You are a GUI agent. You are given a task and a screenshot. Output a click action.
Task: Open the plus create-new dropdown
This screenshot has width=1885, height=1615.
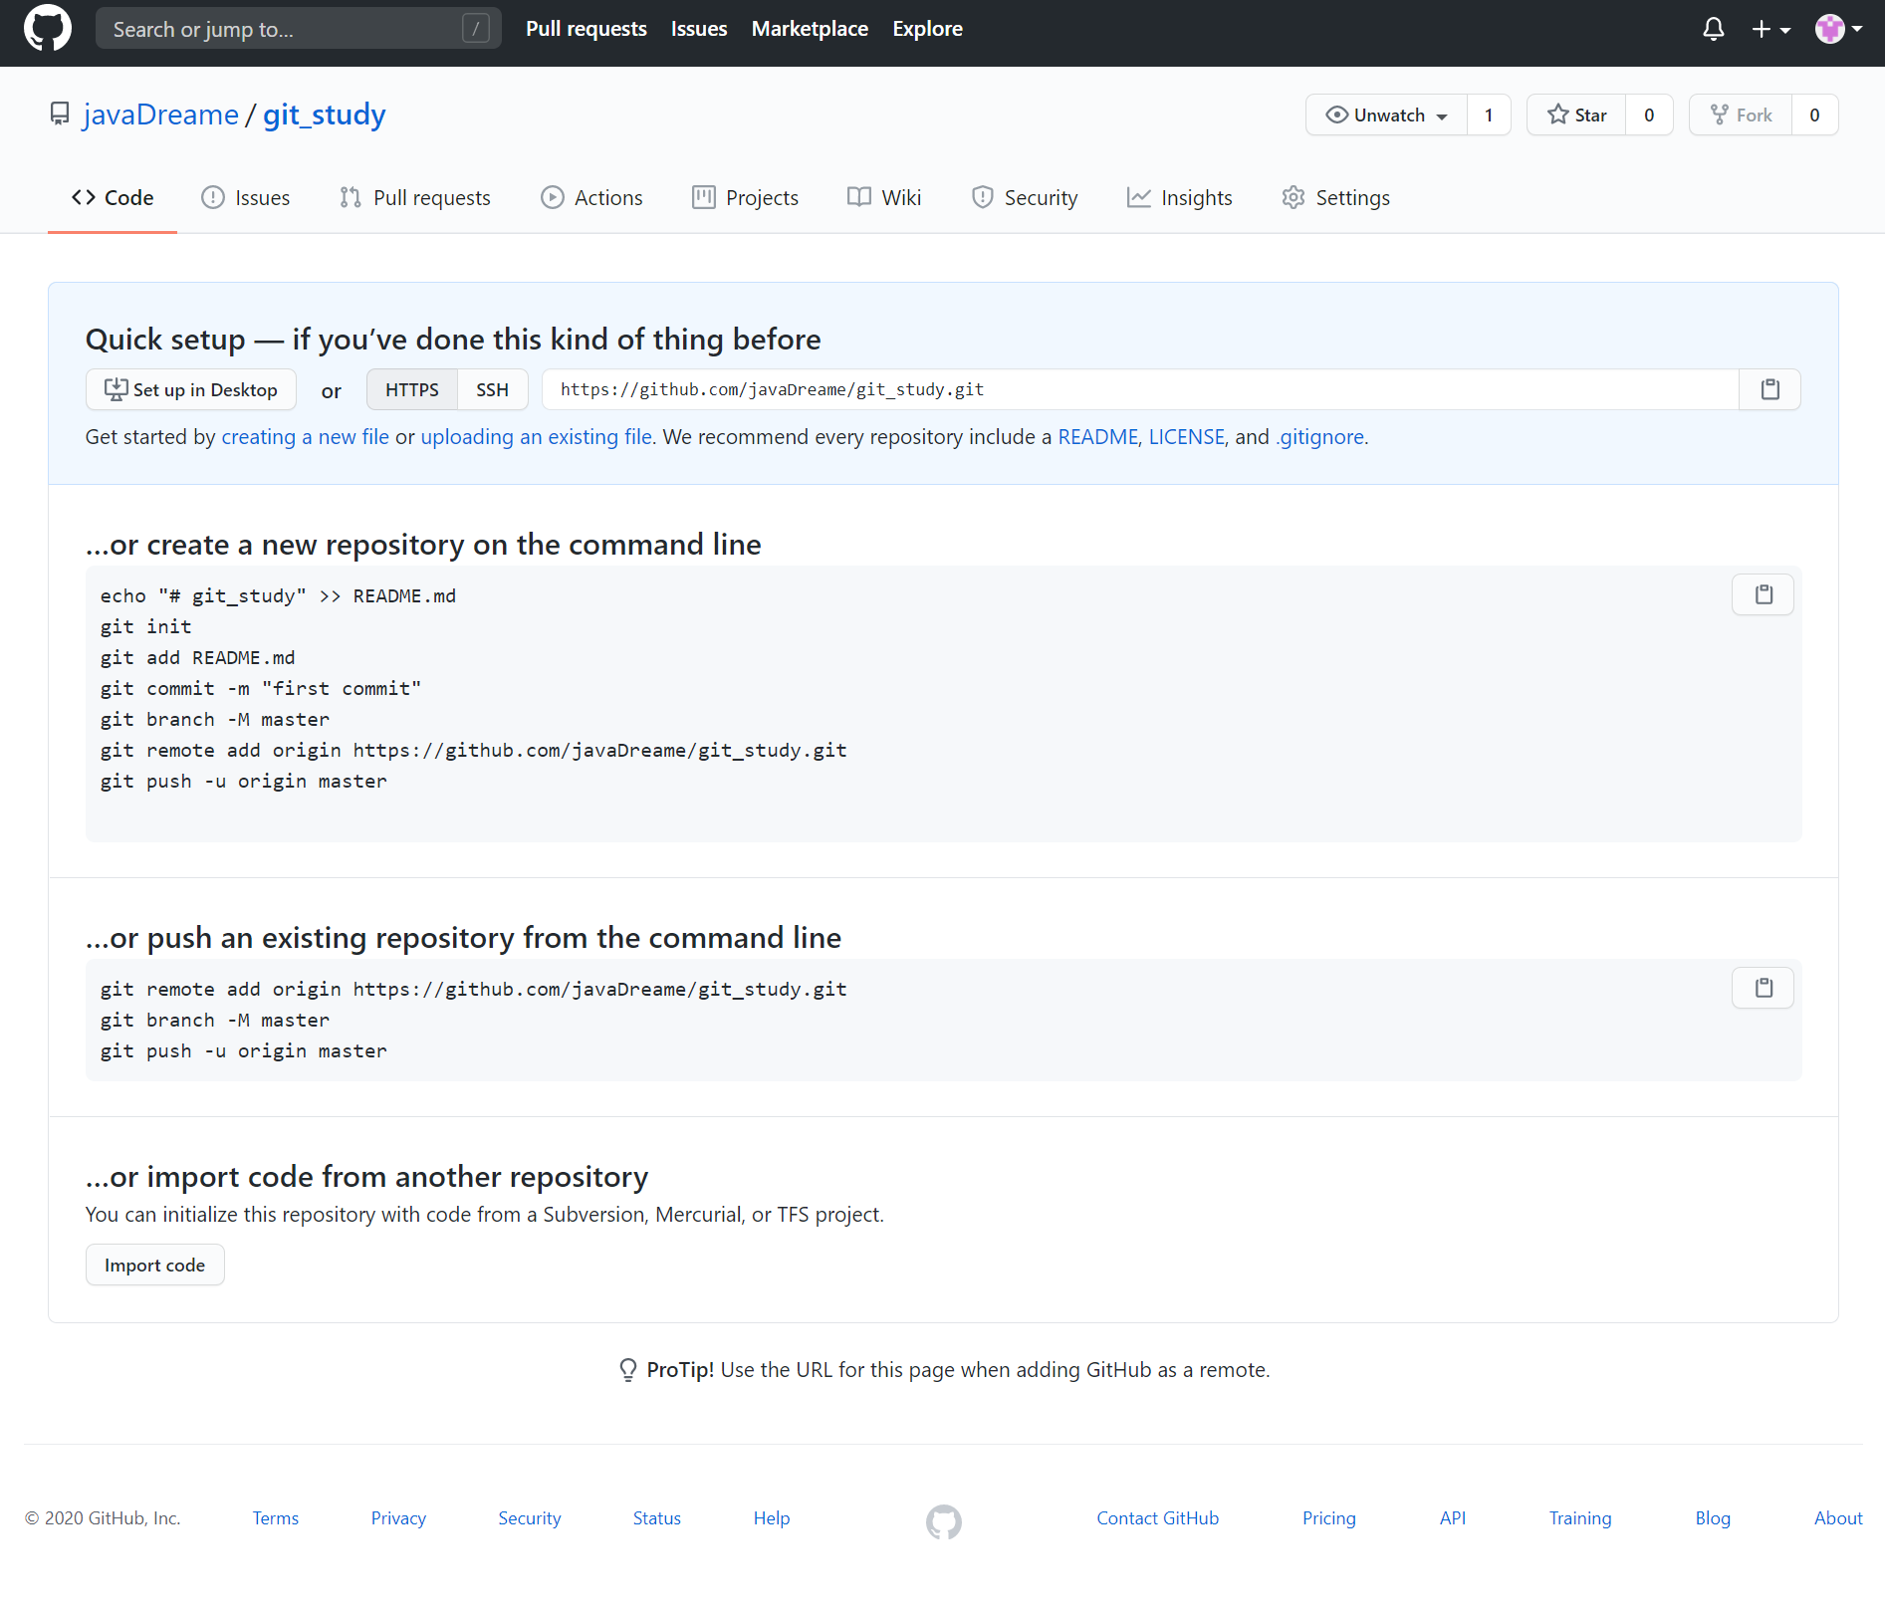tap(1770, 29)
